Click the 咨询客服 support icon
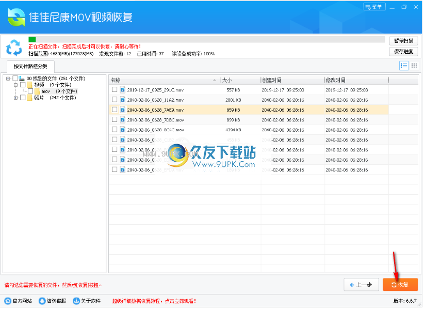Image resolution: width=426 pixels, height=311 pixels. click(42, 301)
